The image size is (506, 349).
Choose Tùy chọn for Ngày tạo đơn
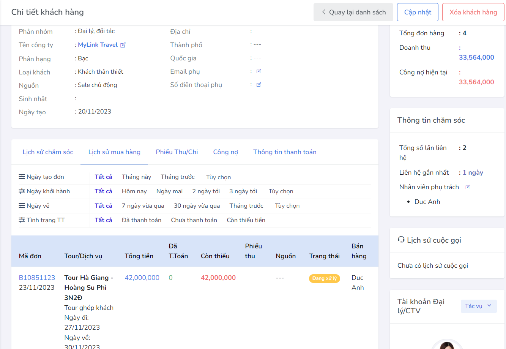[x=218, y=177]
